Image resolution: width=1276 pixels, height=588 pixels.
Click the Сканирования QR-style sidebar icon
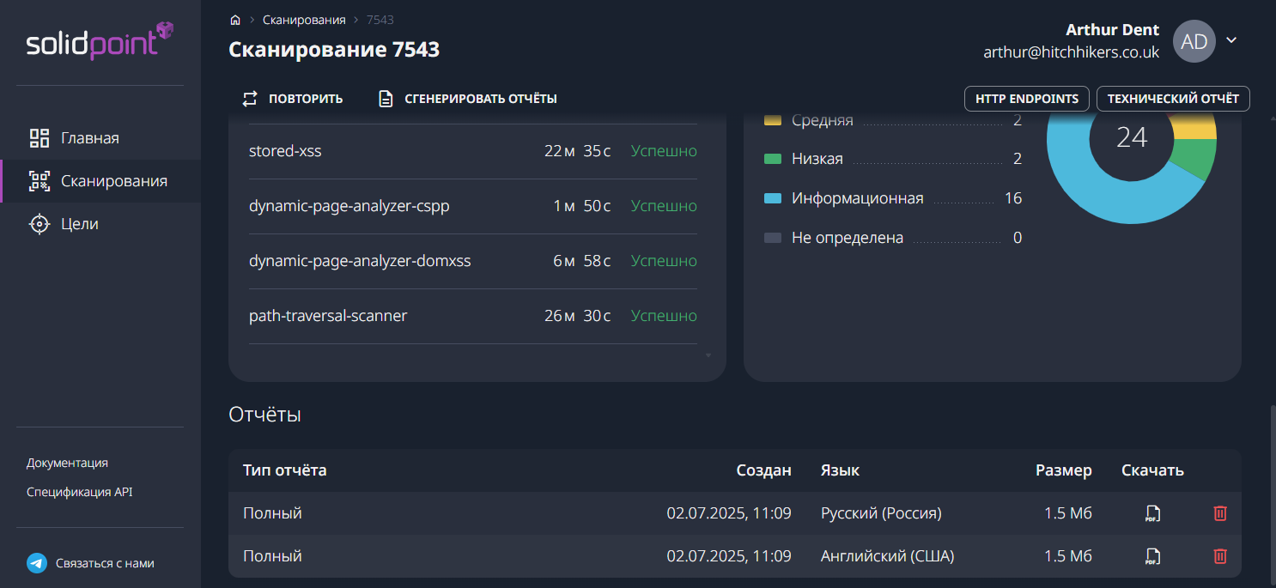pyautogui.click(x=39, y=181)
